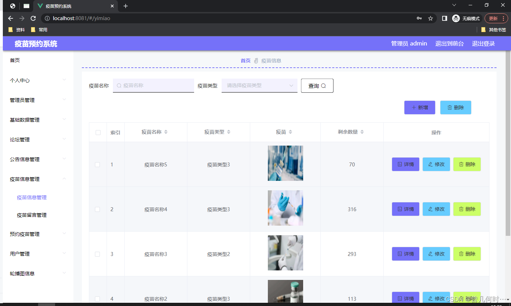Bookmark this page with star icon
This screenshot has height=306, width=511.
click(431, 18)
